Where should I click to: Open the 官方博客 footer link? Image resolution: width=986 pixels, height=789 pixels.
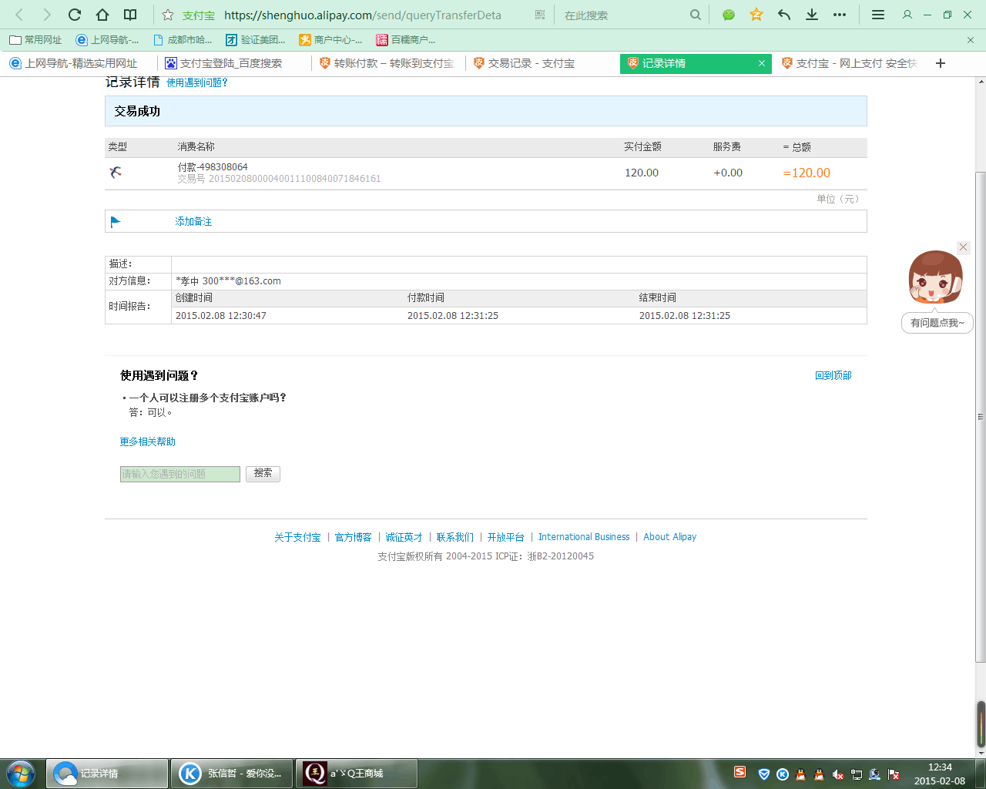click(x=353, y=537)
